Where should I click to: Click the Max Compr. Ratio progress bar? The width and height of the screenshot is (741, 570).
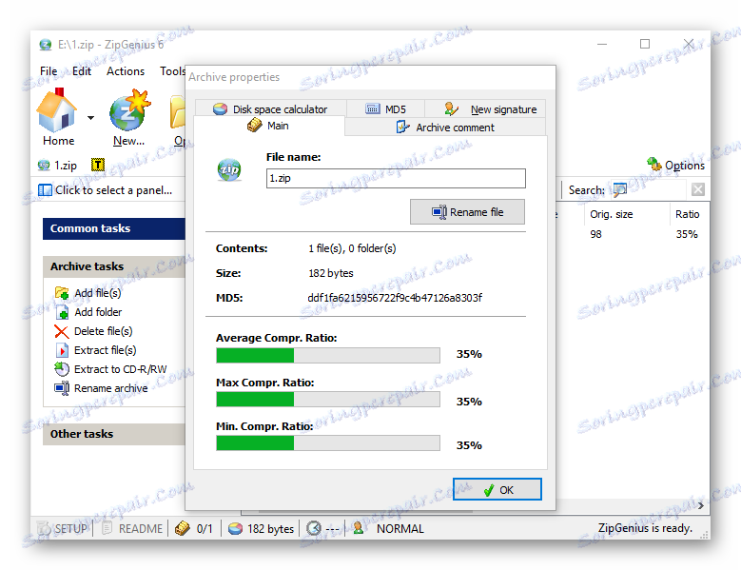(x=328, y=399)
